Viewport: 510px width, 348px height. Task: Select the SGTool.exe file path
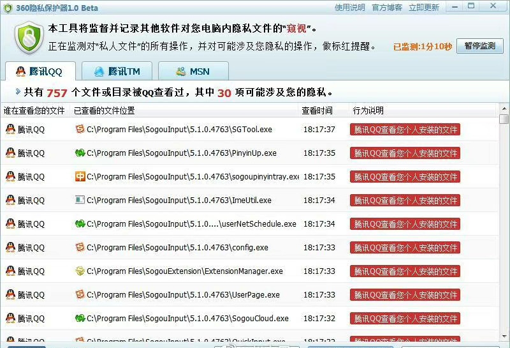pos(179,130)
